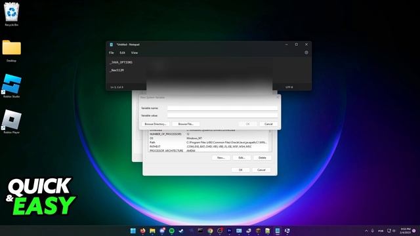
Task: Select the OS variable row
Action: (x=208, y=138)
